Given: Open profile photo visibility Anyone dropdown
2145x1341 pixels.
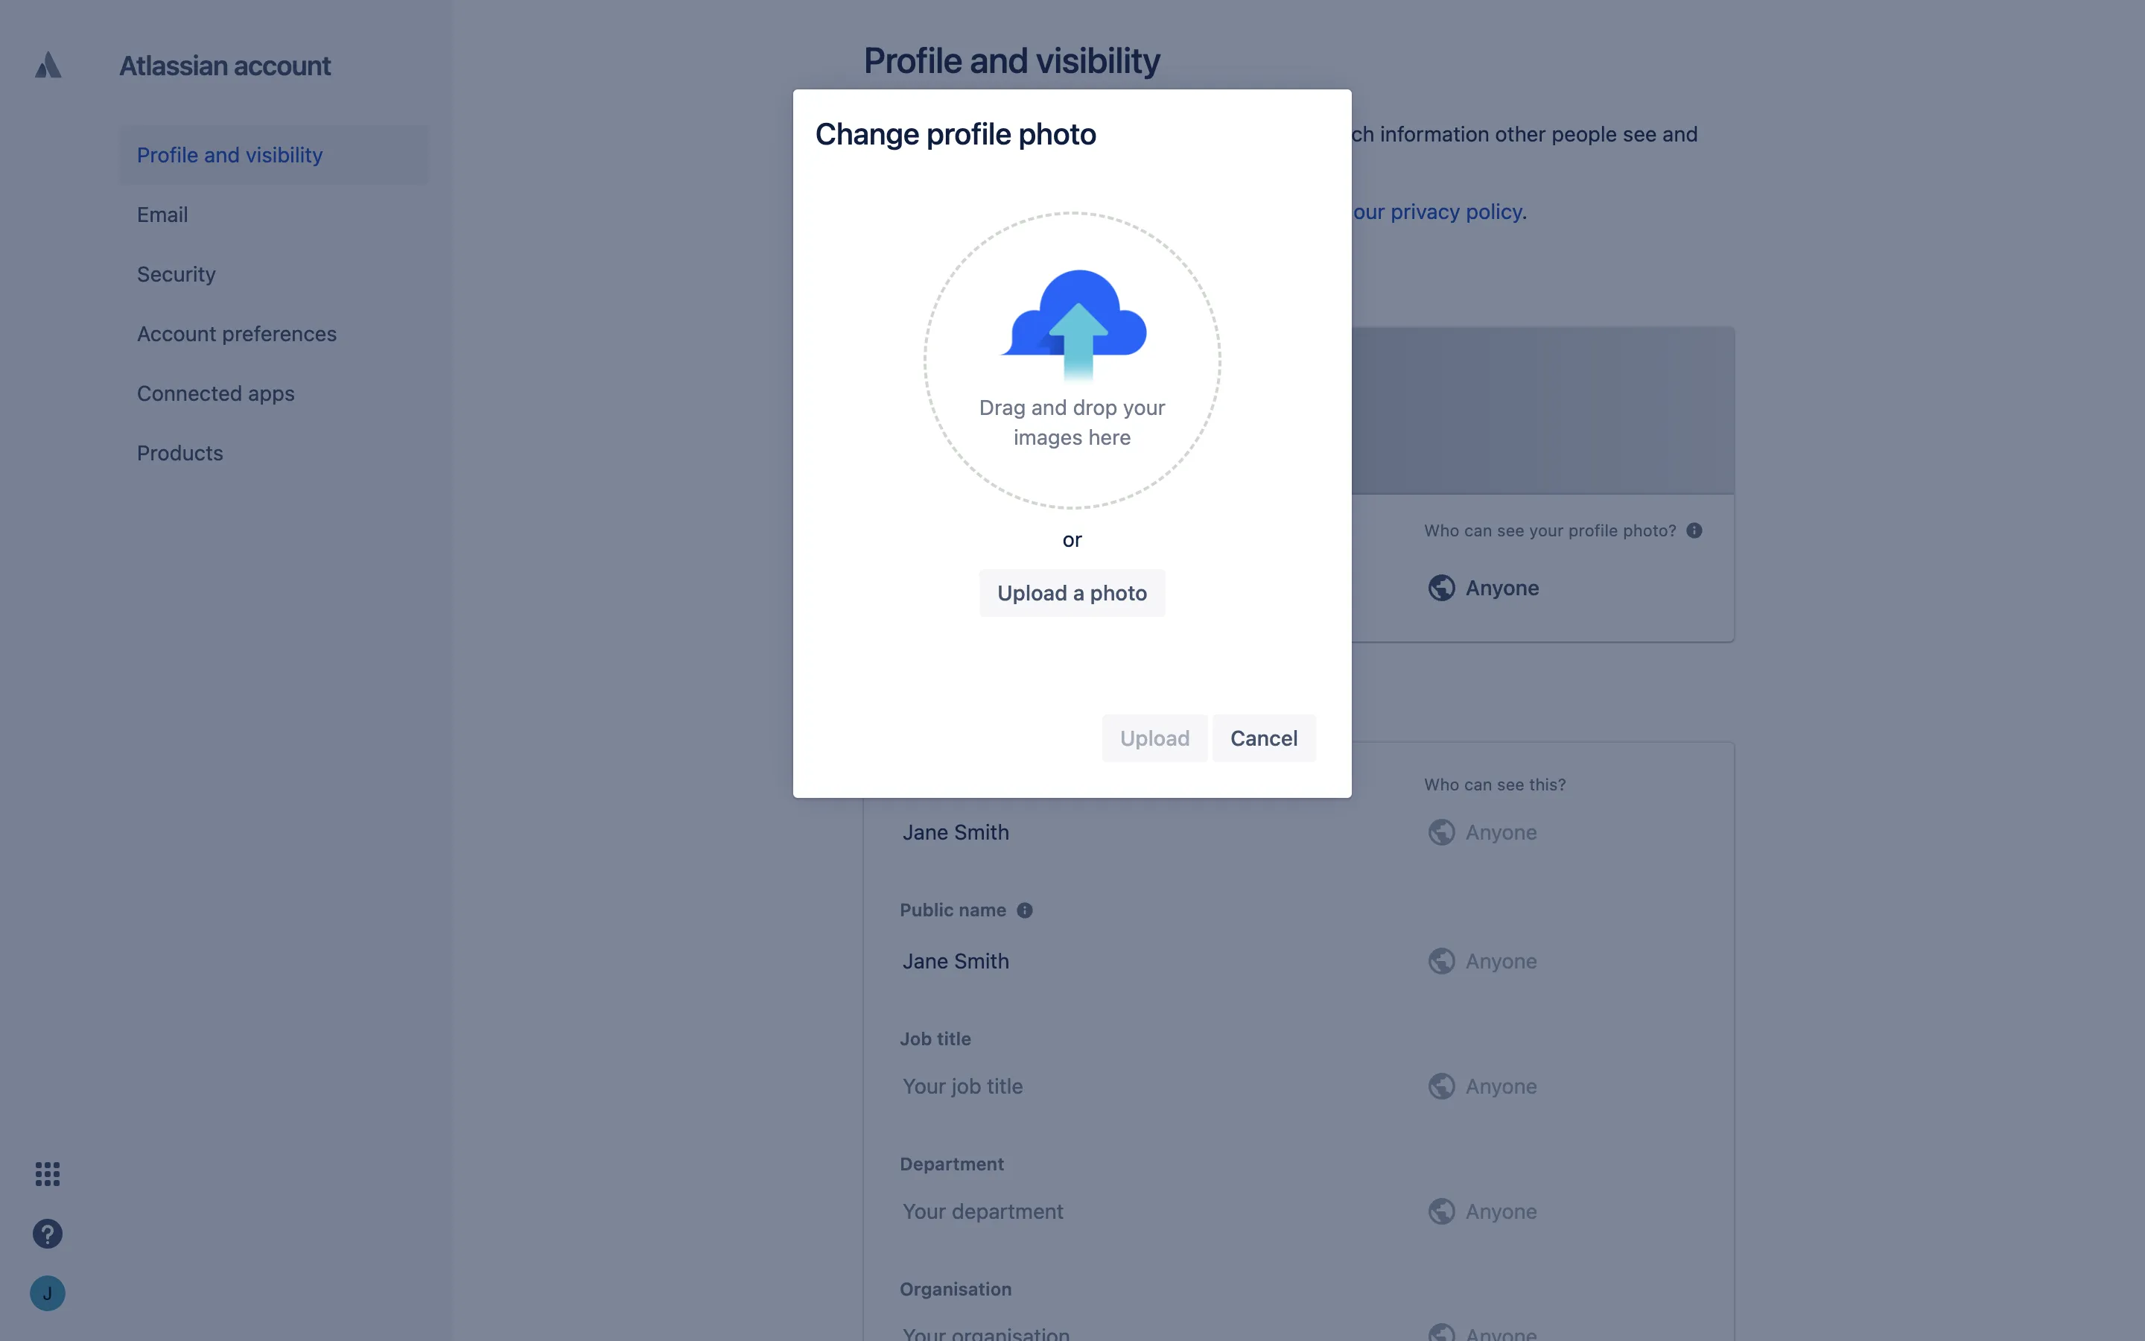Looking at the screenshot, I should pos(1501,588).
